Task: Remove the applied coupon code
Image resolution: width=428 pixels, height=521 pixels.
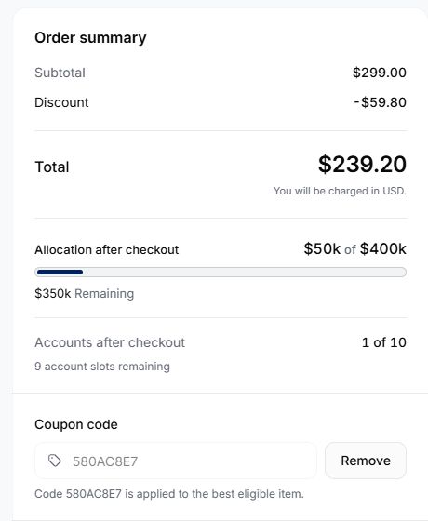Action: [366, 461]
